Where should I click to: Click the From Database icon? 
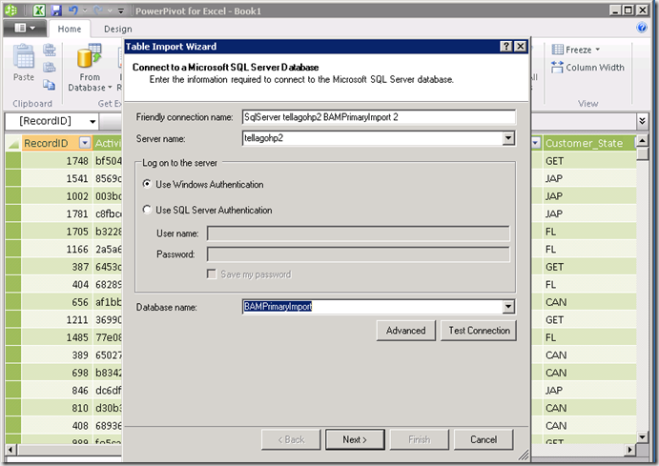[89, 56]
